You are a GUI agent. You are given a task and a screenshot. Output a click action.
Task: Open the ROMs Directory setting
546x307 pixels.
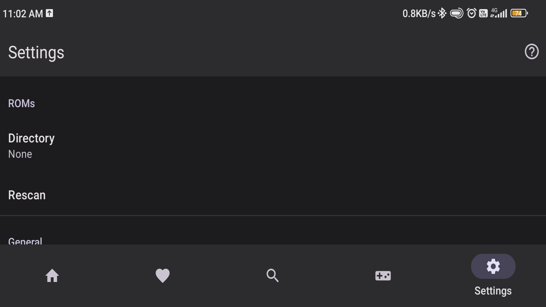point(31,146)
